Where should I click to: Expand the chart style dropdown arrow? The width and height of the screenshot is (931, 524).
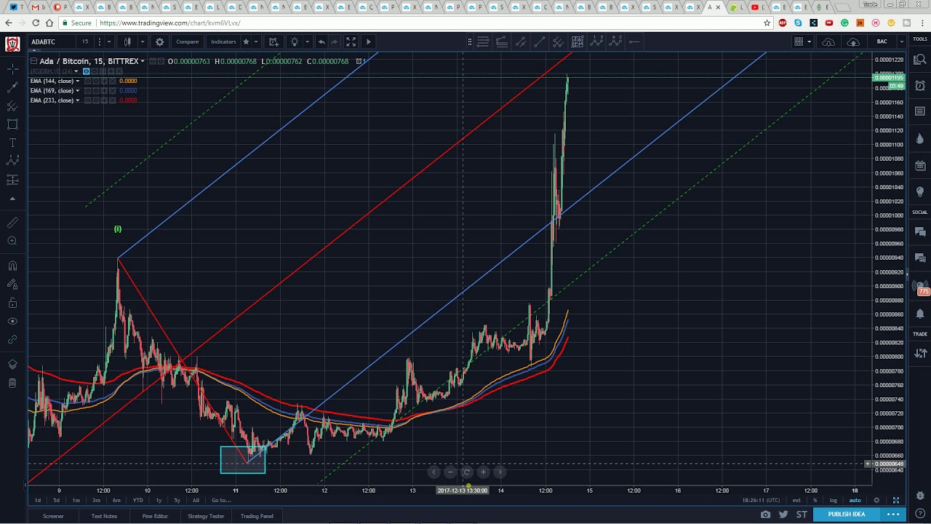point(143,41)
